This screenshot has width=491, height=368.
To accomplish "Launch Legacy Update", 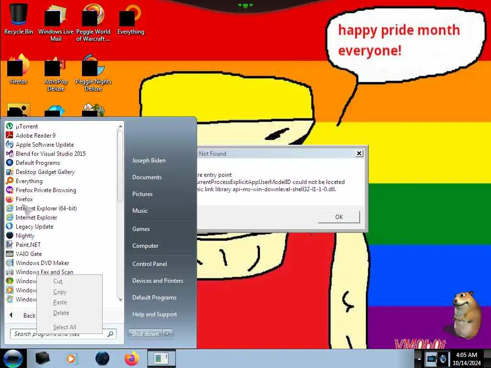I will coord(30,226).
